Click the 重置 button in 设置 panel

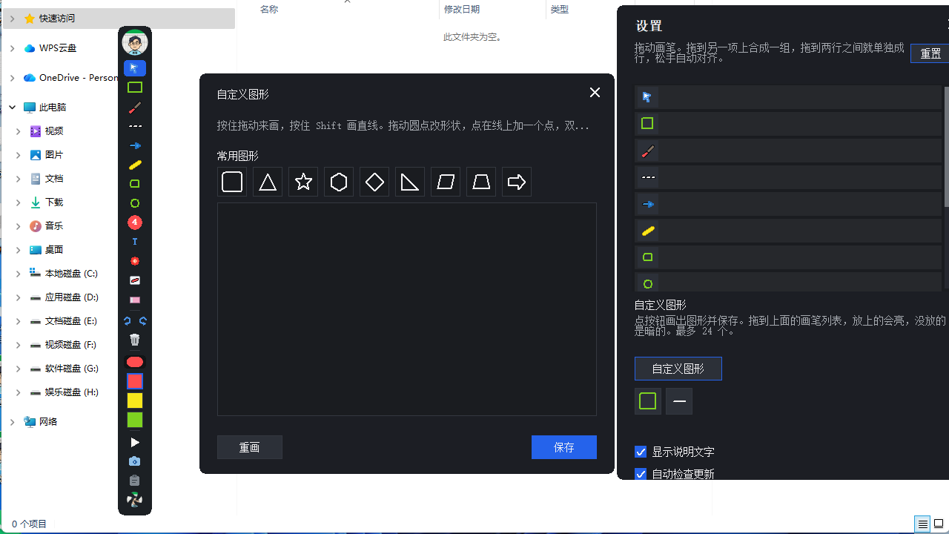tap(930, 53)
